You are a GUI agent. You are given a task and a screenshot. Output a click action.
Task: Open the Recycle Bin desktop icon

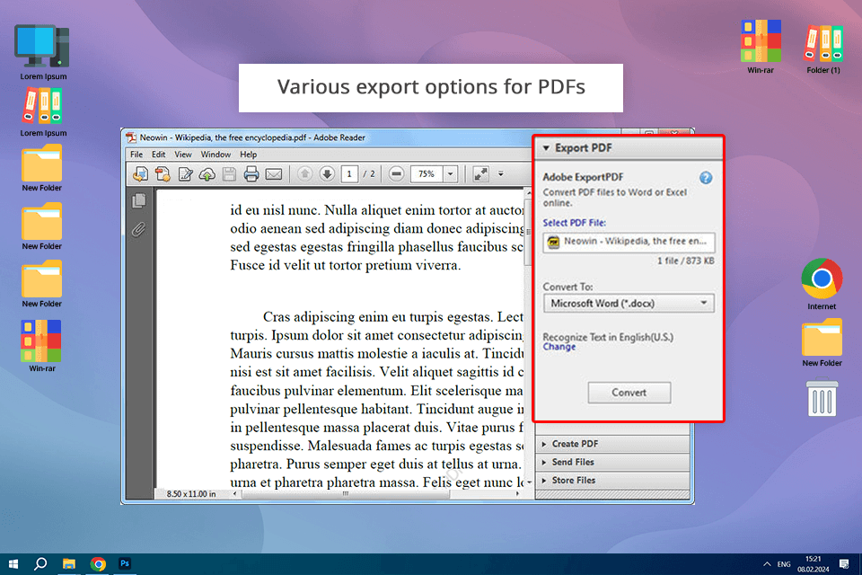pyautogui.click(x=822, y=396)
